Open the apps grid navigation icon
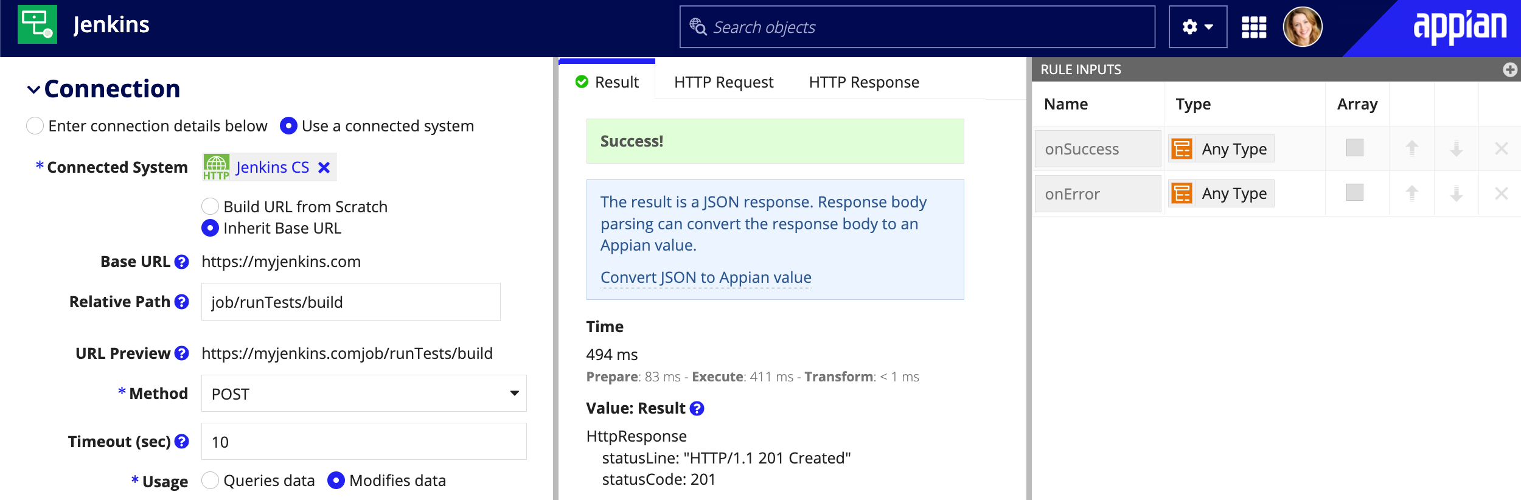 pos(1254,27)
